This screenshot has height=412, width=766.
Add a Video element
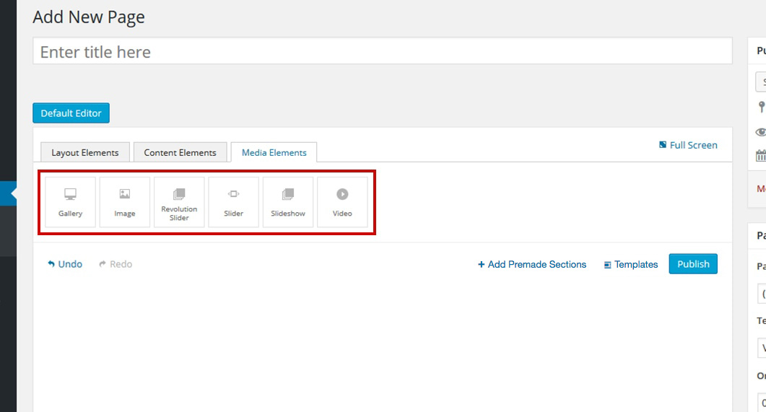coord(342,202)
